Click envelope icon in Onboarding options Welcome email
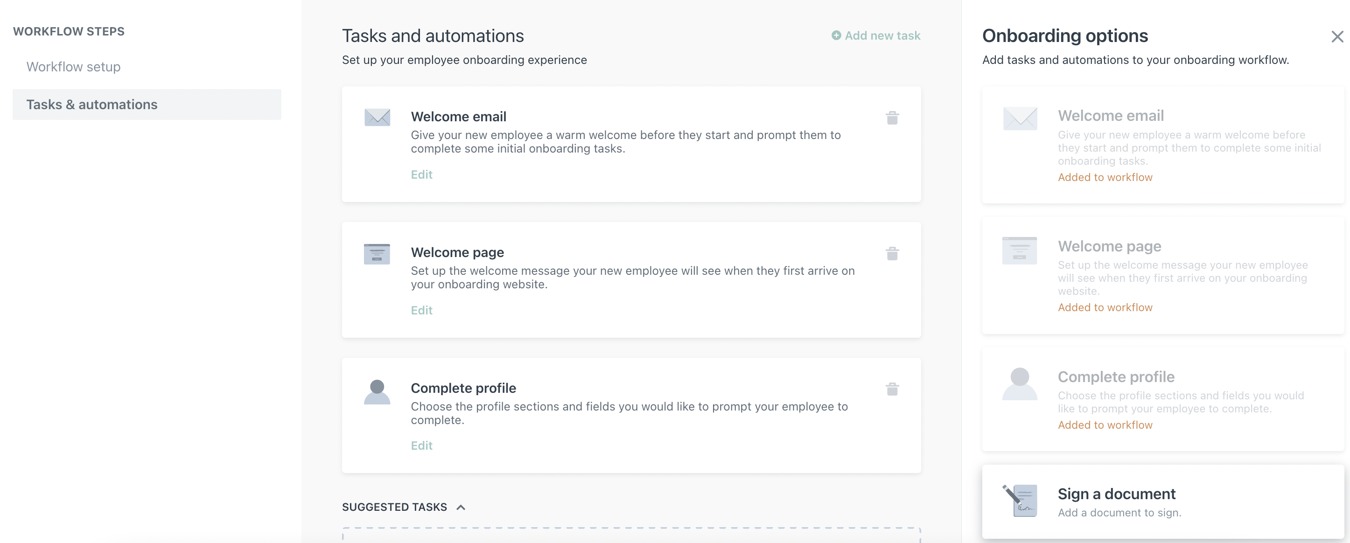 point(1020,118)
